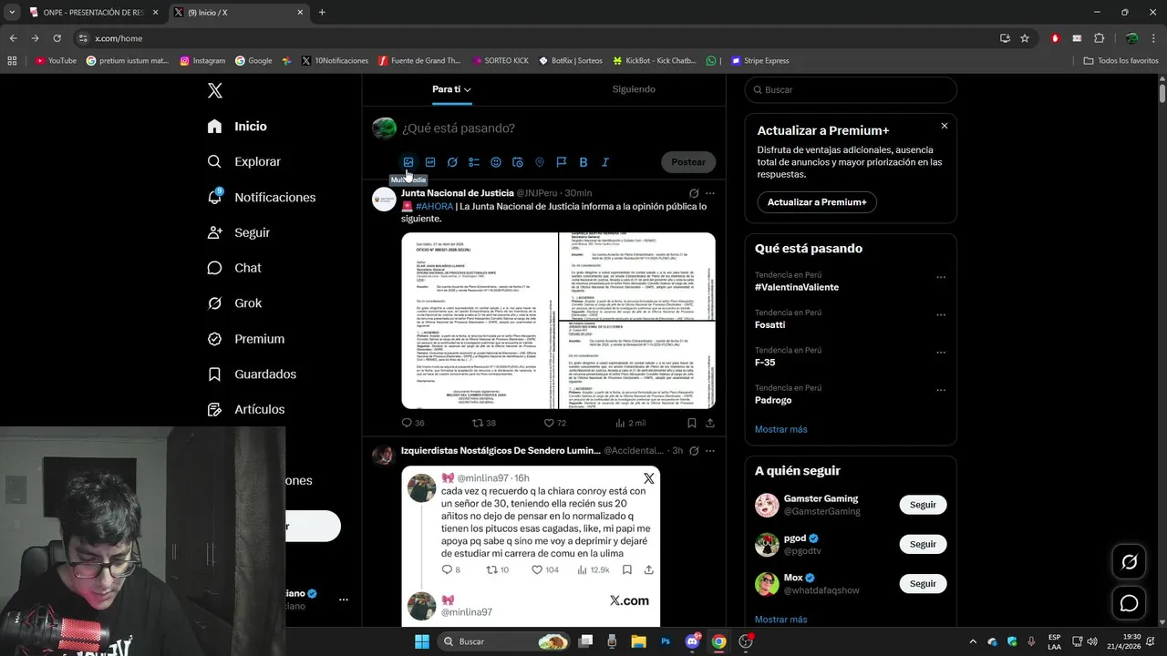Dismiss the Actualizar a Premium+ card
The image size is (1167, 656).
pos(945,126)
